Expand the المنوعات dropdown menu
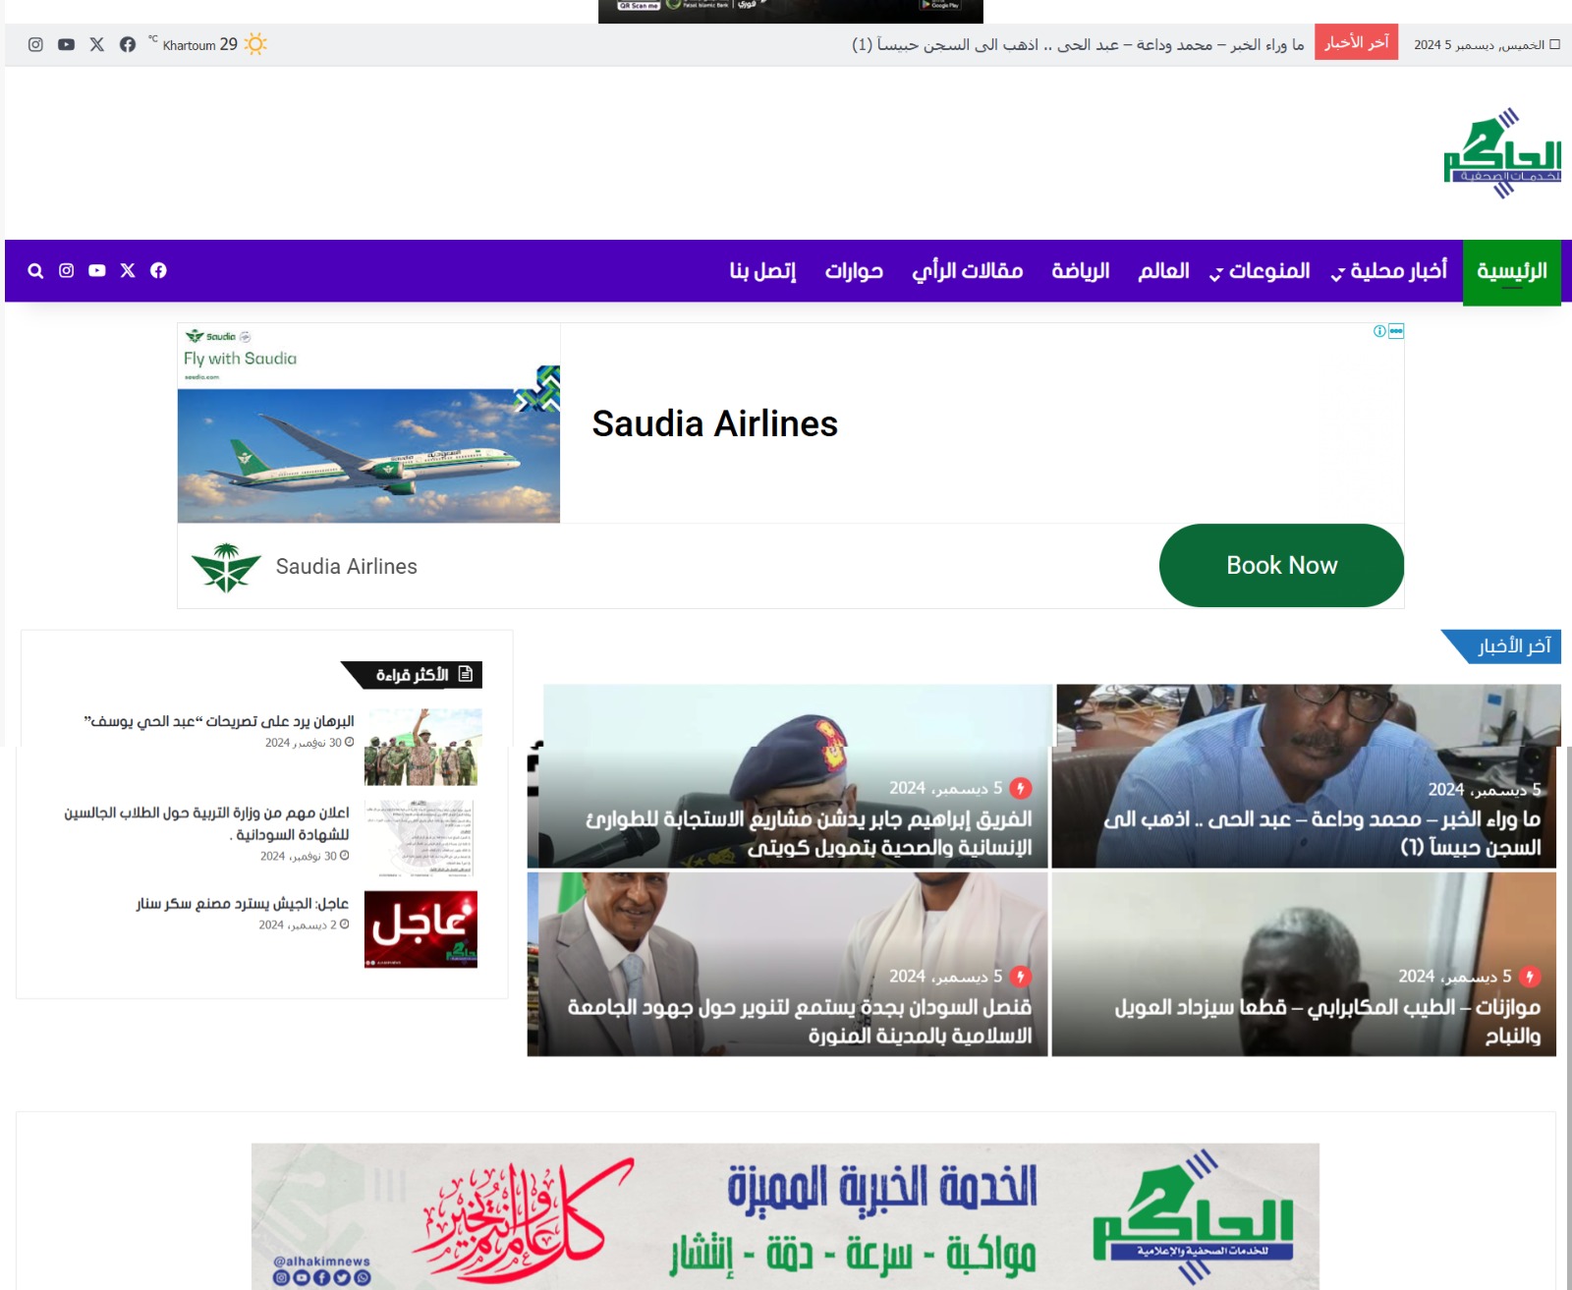The height and width of the screenshot is (1290, 1572). click(x=1260, y=271)
